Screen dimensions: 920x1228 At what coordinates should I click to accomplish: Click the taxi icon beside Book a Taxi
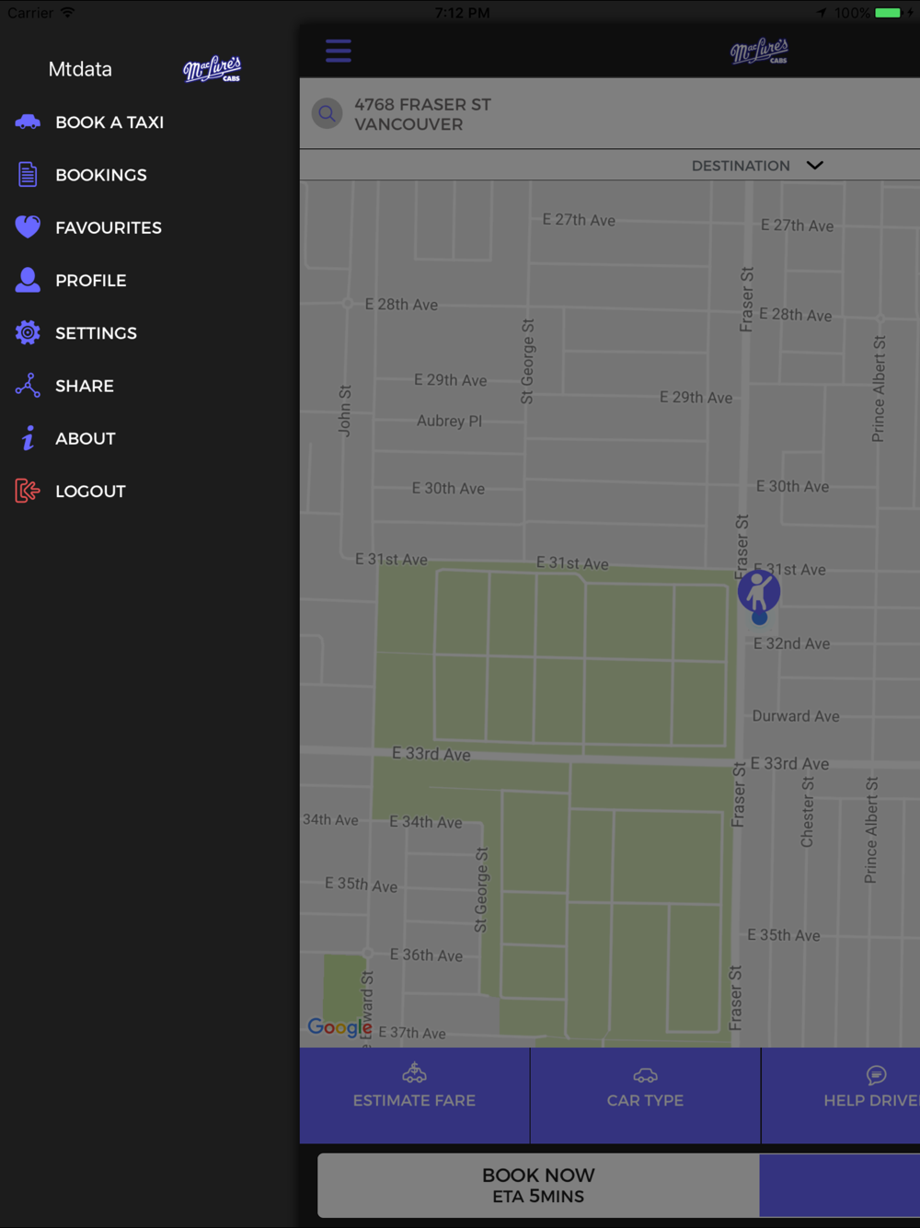point(28,122)
